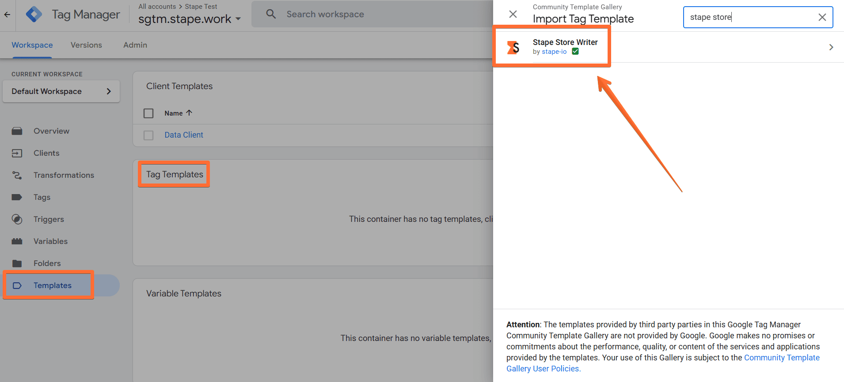The height and width of the screenshot is (382, 844).
Task: Click the Clients icon in sidebar
Action: coord(17,153)
